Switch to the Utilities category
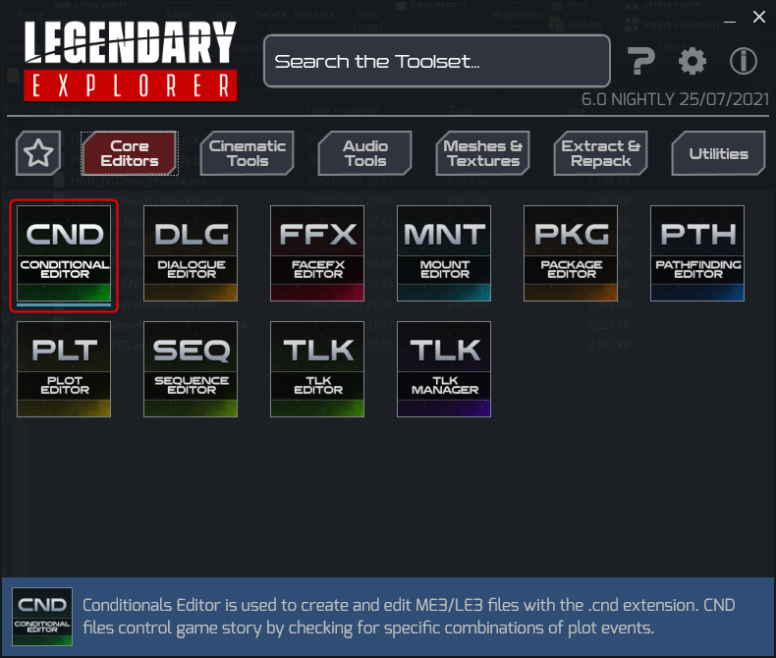 click(x=719, y=153)
